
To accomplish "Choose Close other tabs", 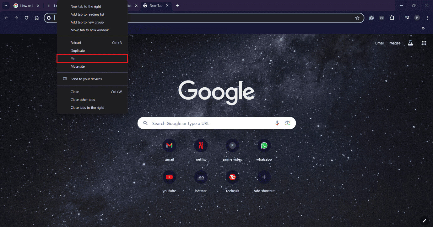I will click(92, 100).
